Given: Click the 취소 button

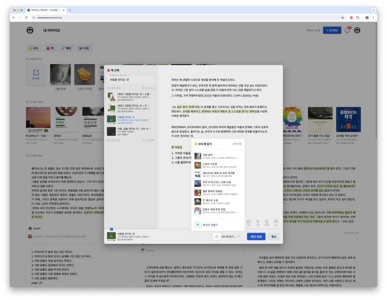Looking at the screenshot, I should pos(274,237).
